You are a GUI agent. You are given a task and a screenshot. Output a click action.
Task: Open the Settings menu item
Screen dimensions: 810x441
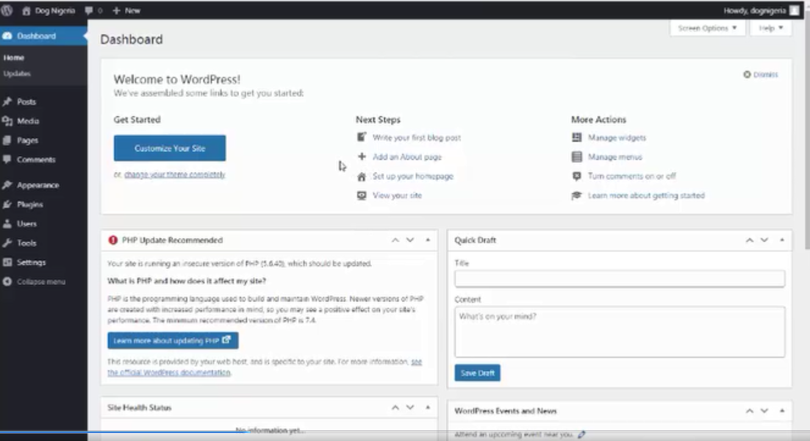[31, 262]
